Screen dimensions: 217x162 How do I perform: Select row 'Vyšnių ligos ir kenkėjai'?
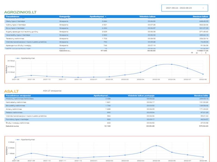(107, 25)
